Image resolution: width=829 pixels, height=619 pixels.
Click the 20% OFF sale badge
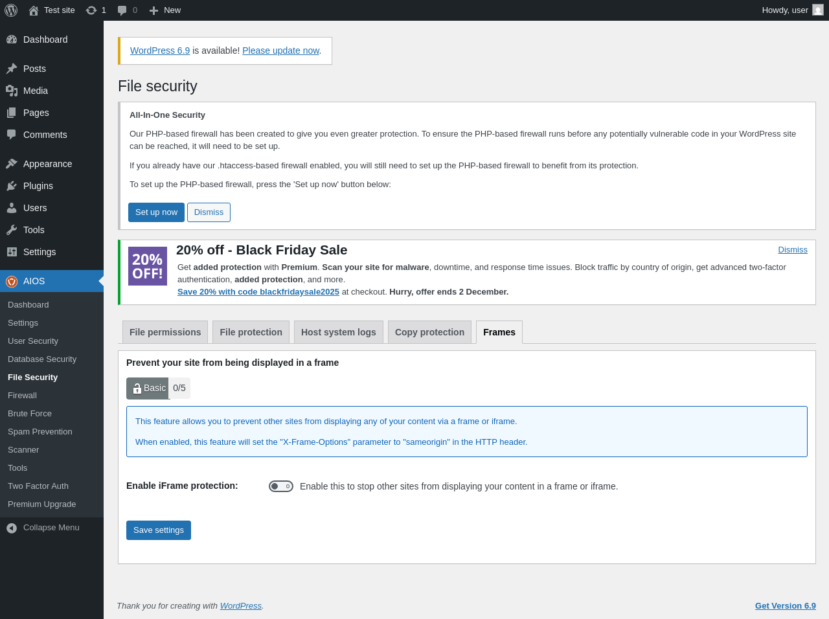pyautogui.click(x=148, y=266)
